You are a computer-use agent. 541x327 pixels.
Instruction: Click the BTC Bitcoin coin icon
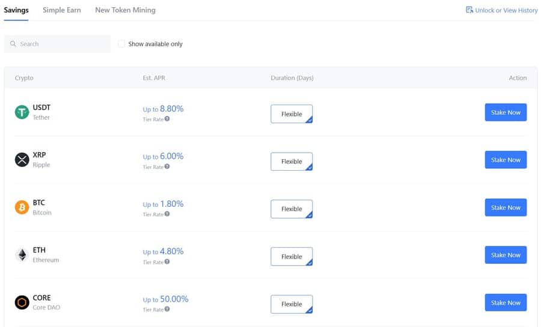point(22,207)
